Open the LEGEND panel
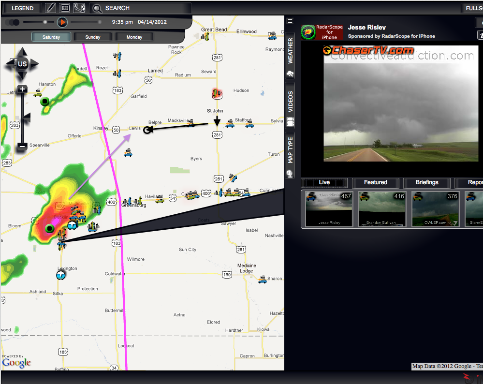 pos(22,8)
